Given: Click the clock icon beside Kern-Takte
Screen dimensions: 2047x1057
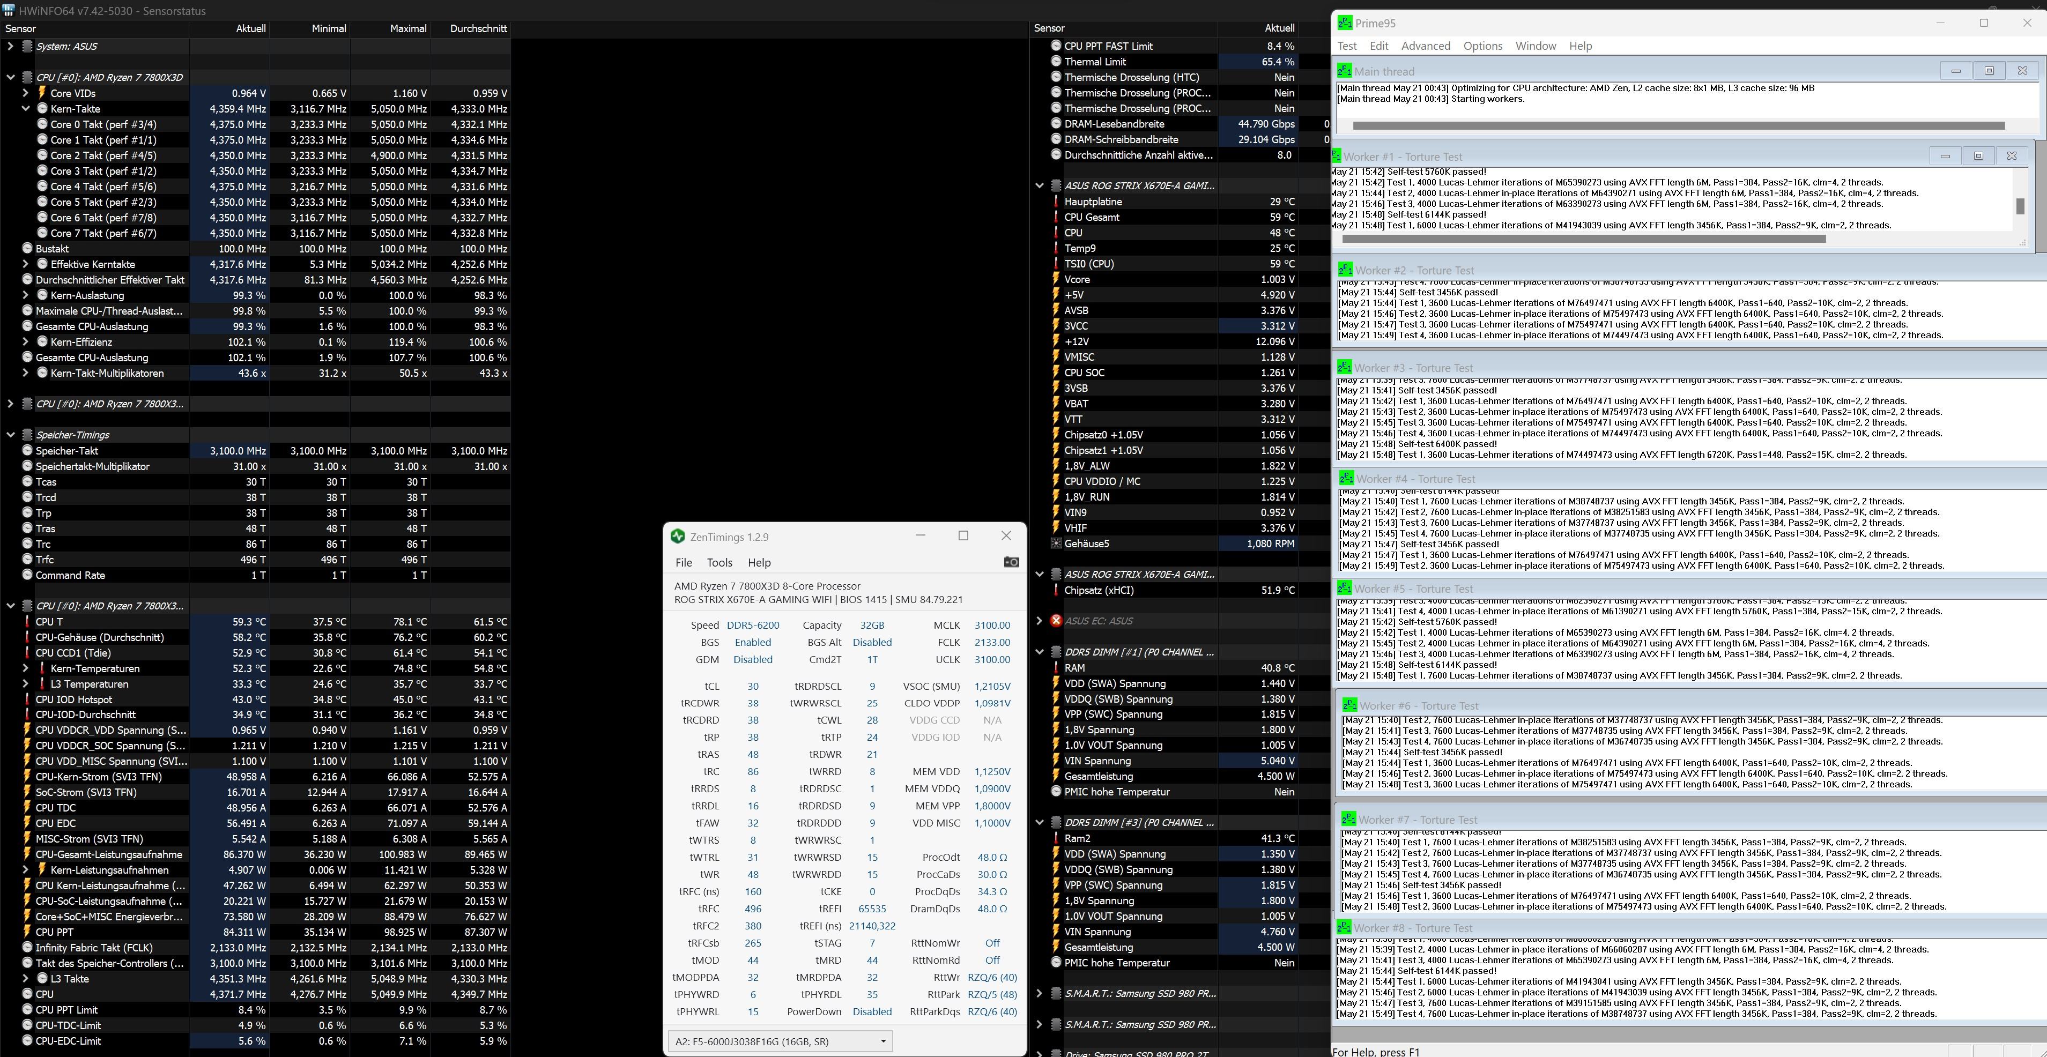Looking at the screenshot, I should (42, 109).
